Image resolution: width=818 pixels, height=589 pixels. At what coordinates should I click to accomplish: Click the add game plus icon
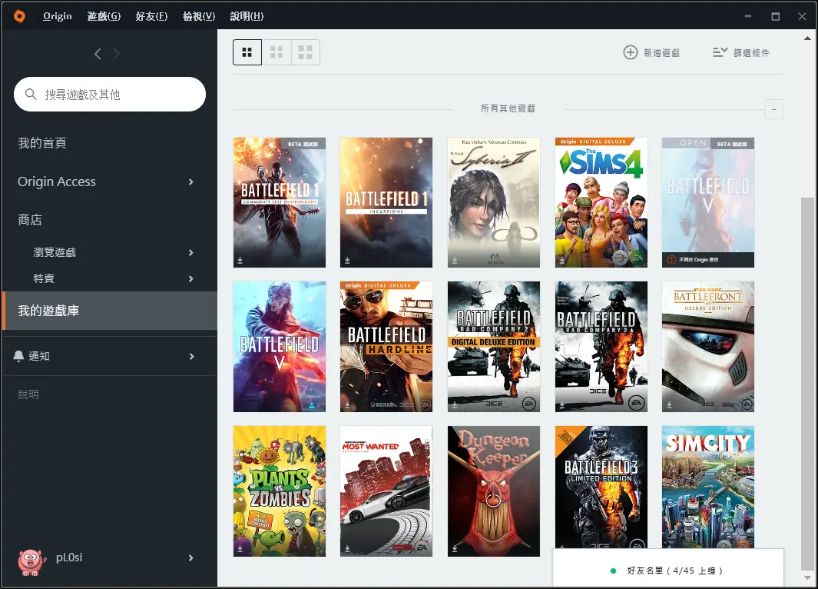(x=630, y=52)
